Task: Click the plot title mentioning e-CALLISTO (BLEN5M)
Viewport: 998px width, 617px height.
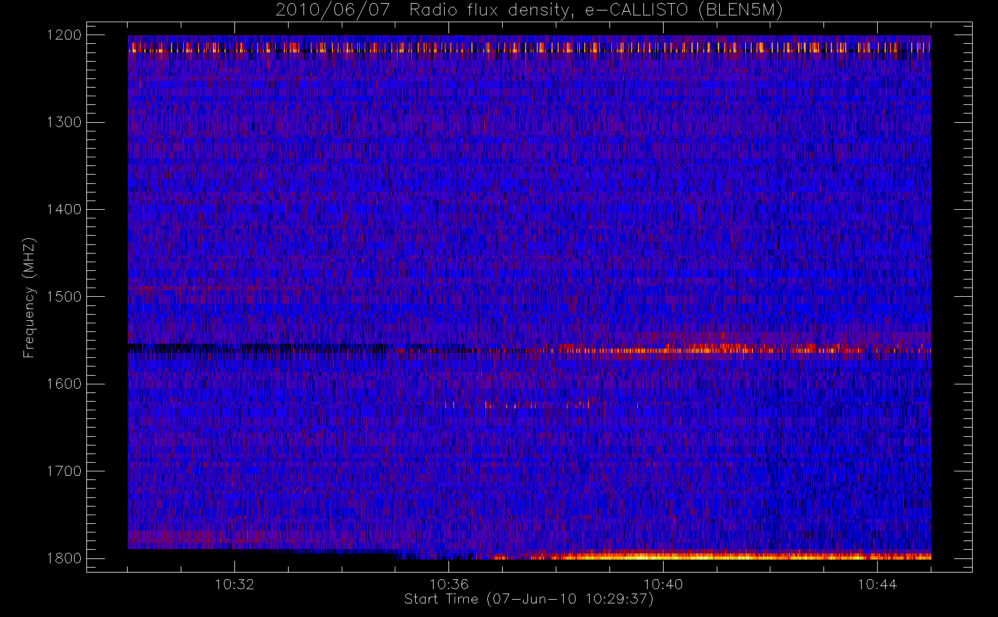Action: click(529, 10)
